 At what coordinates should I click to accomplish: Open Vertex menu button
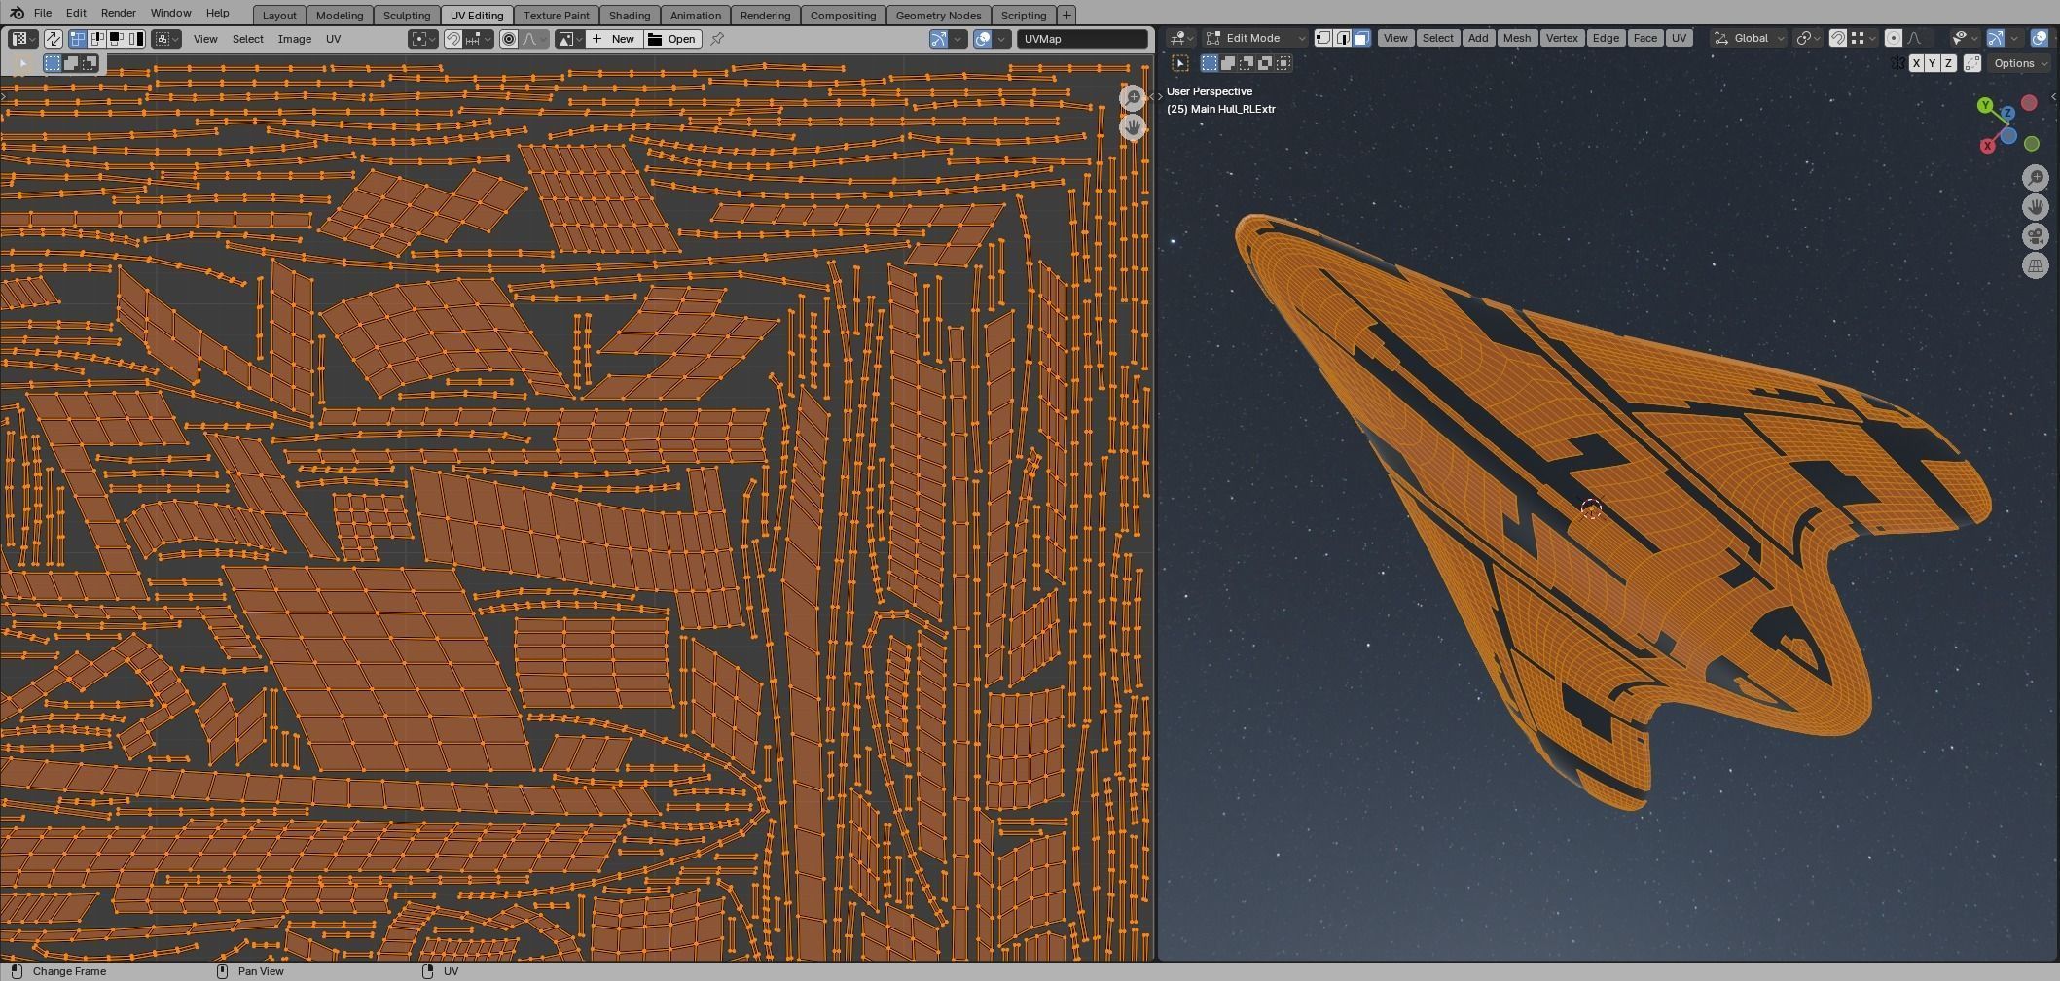1562,38
